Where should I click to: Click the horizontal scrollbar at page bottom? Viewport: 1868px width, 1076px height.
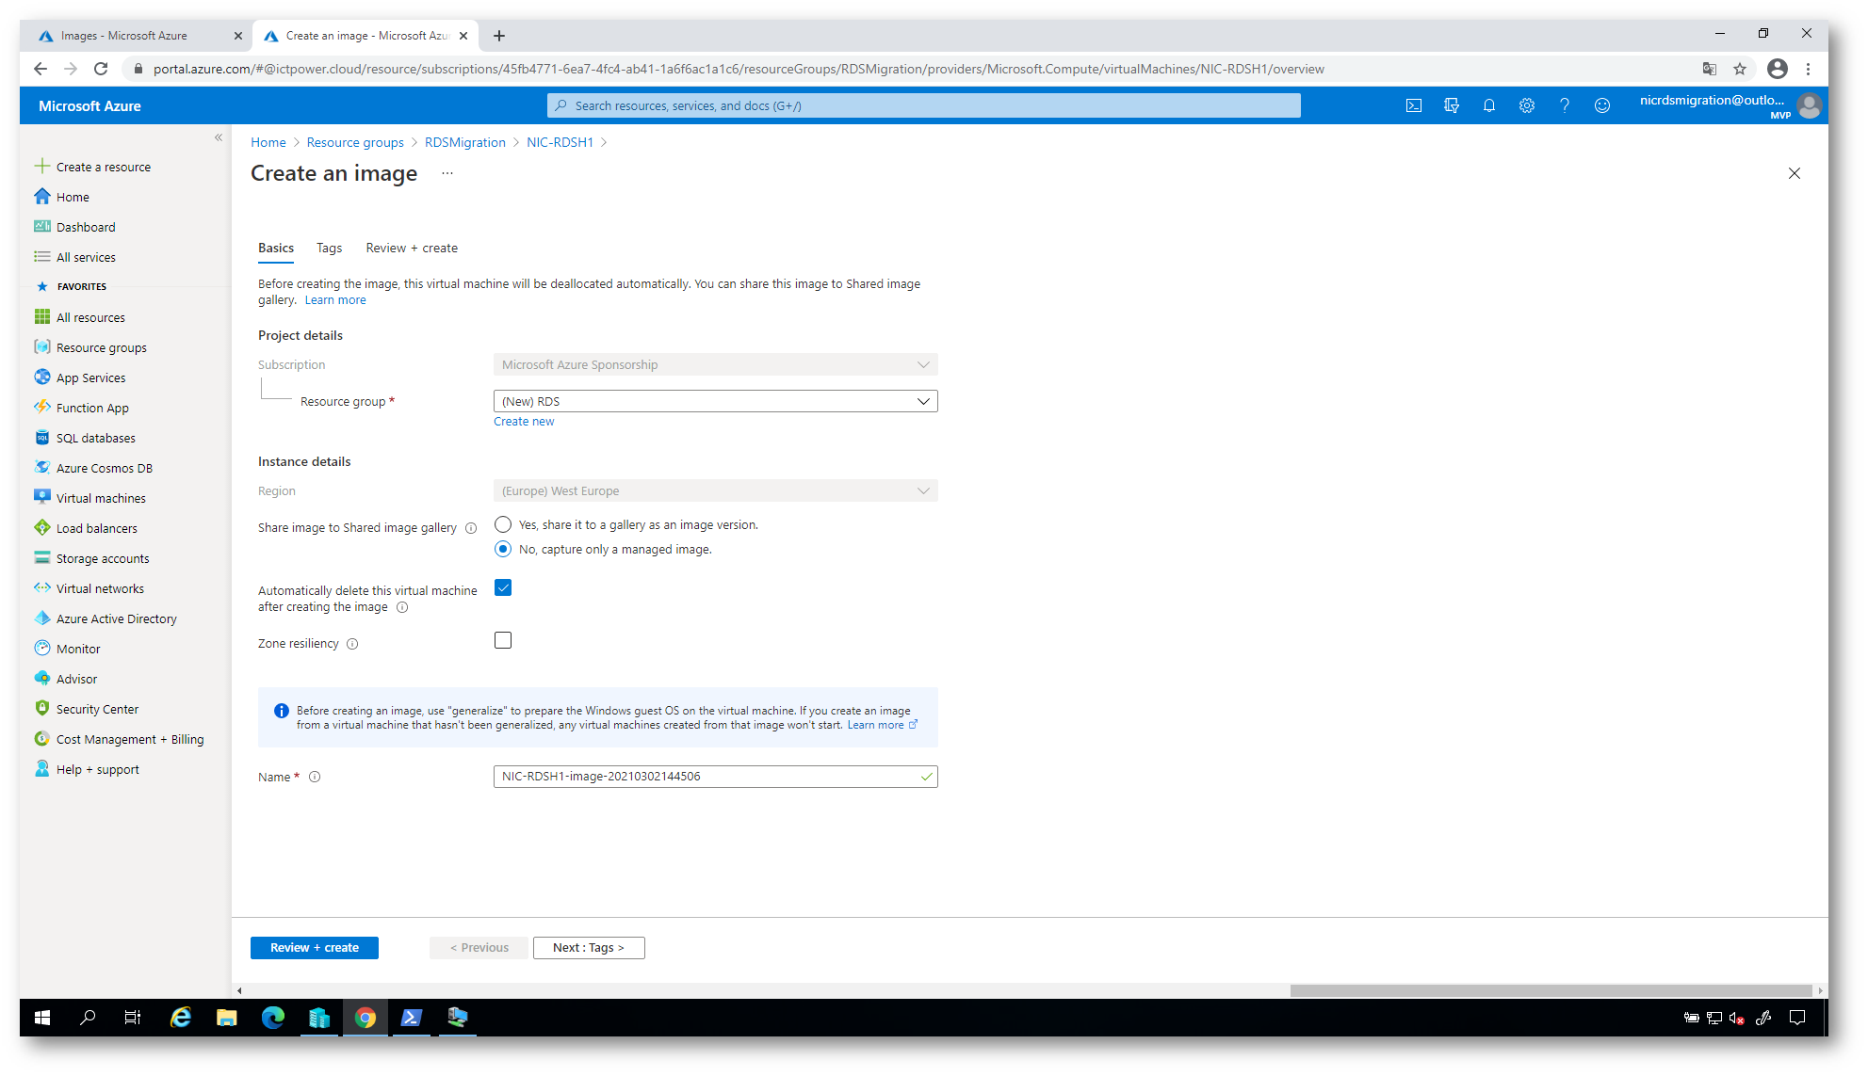click(x=1550, y=990)
